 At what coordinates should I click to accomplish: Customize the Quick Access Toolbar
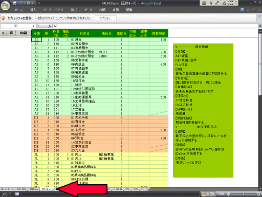click(39, 3)
